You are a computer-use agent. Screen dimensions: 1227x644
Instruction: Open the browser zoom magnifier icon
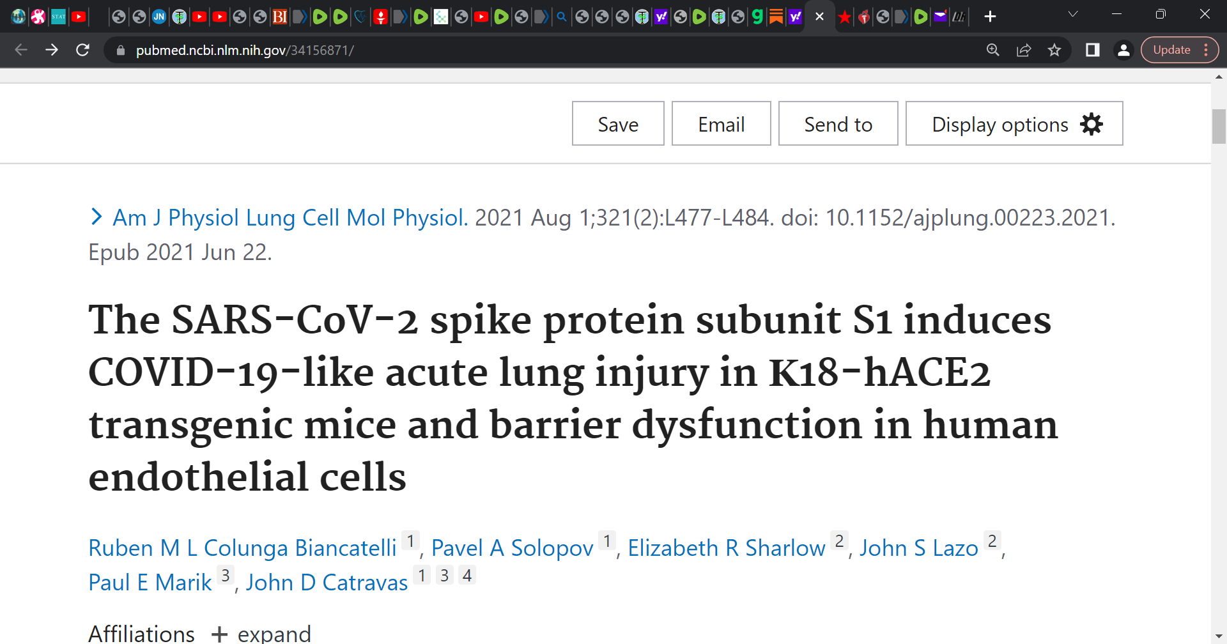[992, 50]
